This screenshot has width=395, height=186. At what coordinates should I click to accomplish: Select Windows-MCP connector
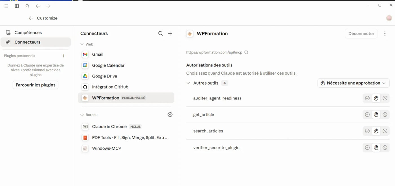126,149
